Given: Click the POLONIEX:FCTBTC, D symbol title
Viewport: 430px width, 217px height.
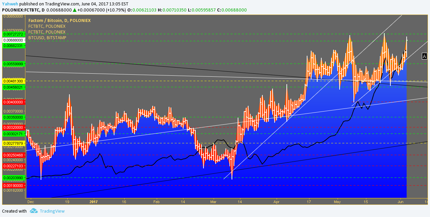Looking at the screenshot, I should (23, 10).
